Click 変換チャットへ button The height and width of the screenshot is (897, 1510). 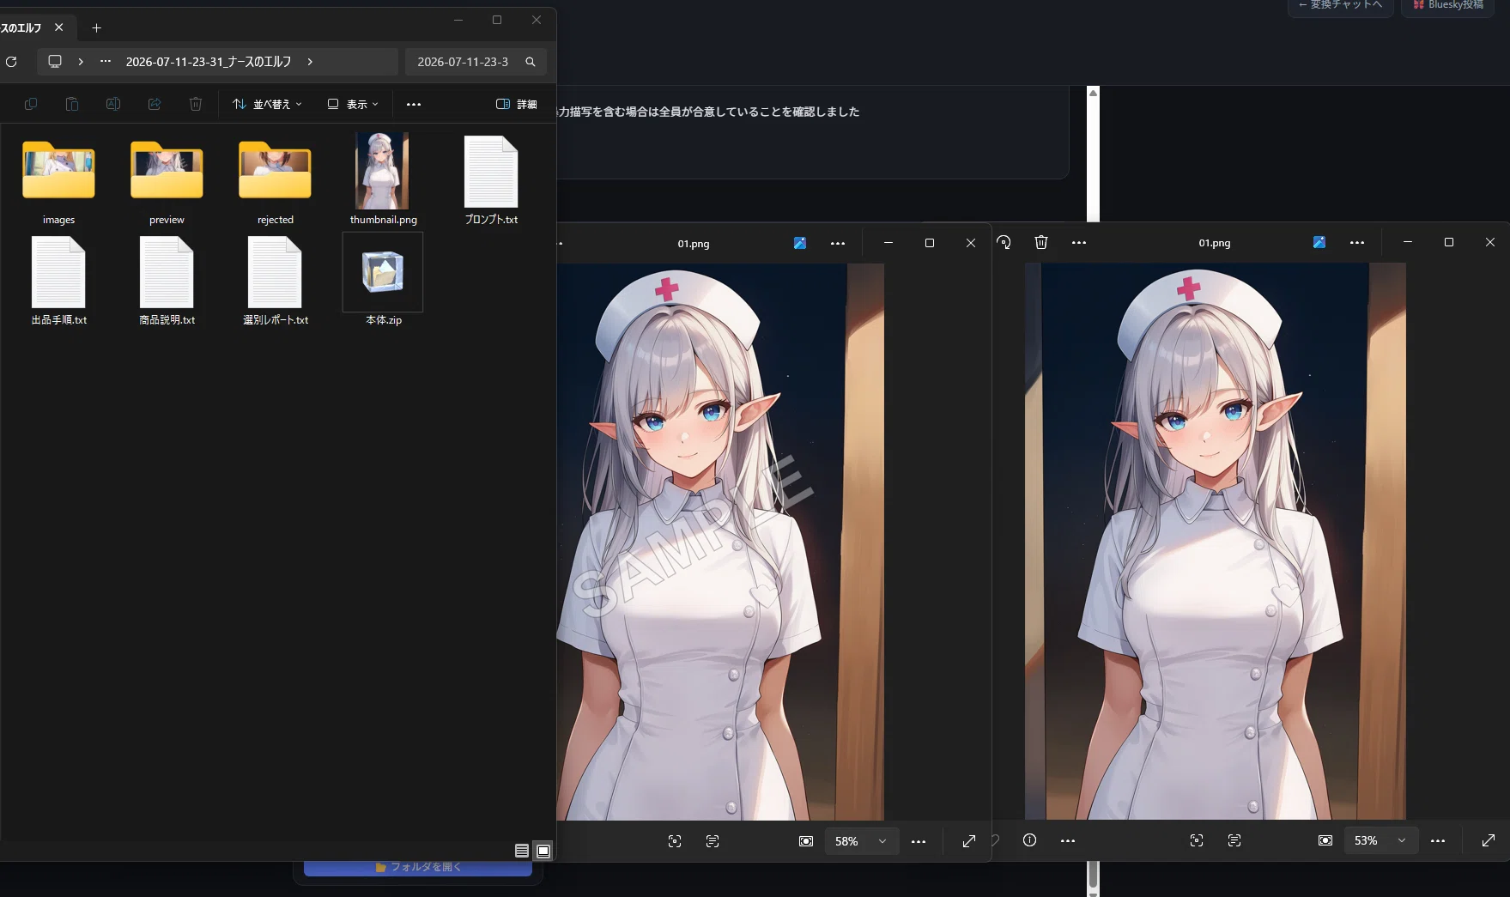pyautogui.click(x=1341, y=6)
